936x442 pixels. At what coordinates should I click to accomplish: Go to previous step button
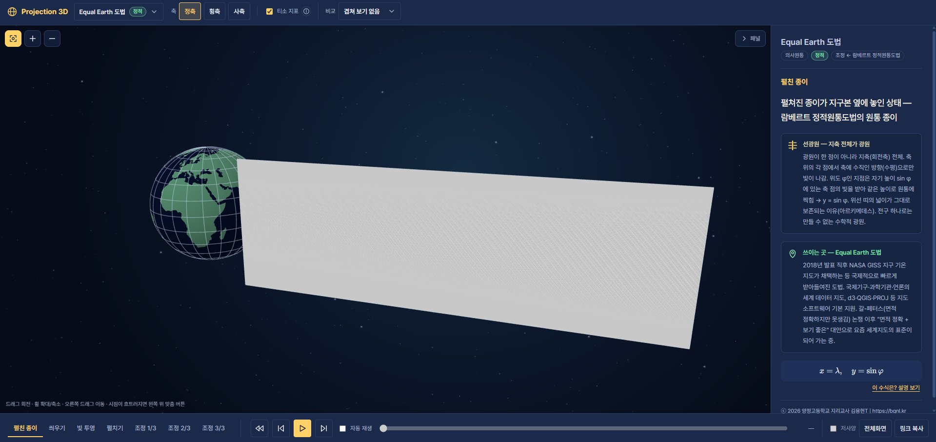tap(281, 428)
